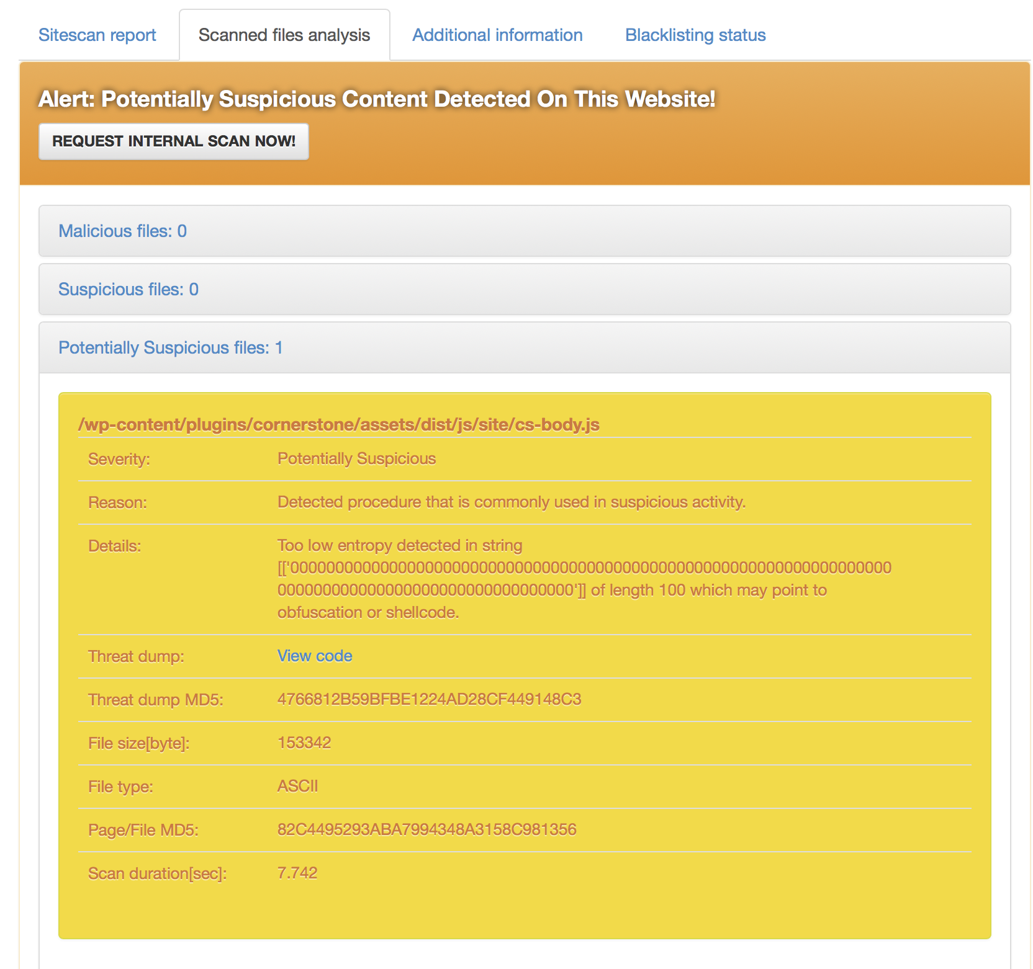Click the cs-body.js file path heading
The height and width of the screenshot is (969, 1033).
coord(338,425)
